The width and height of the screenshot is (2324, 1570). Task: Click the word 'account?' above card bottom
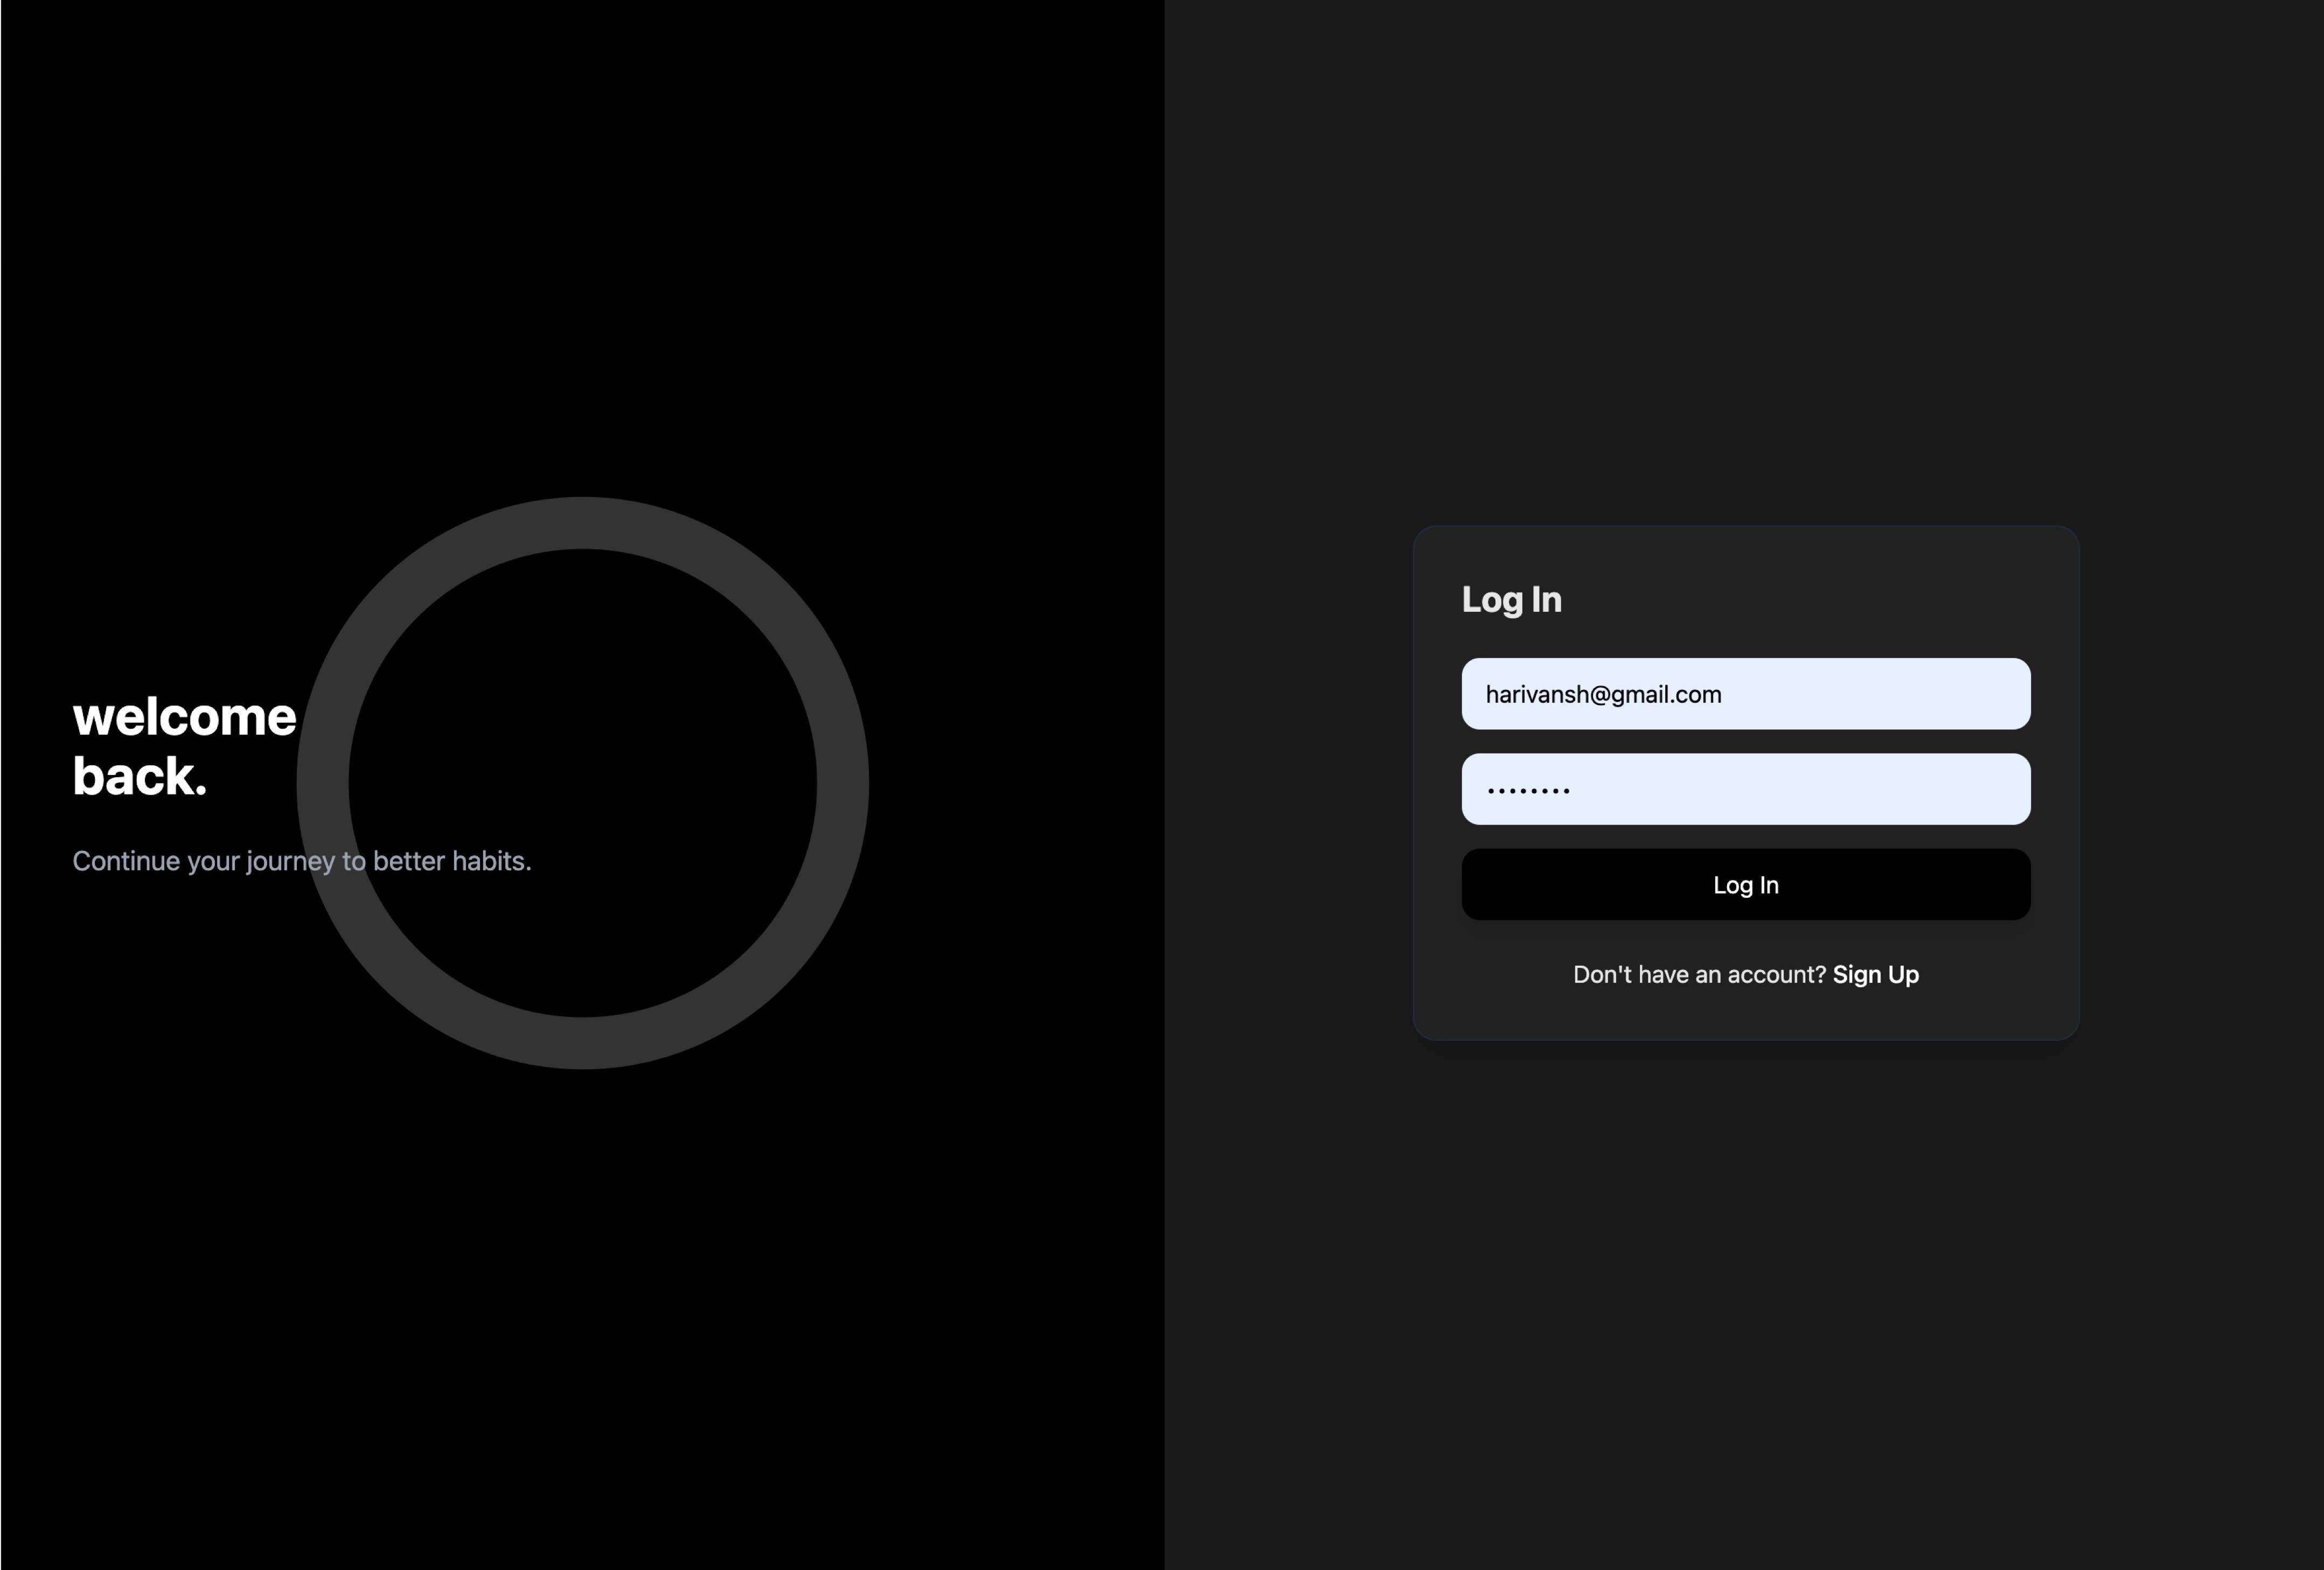click(1777, 974)
